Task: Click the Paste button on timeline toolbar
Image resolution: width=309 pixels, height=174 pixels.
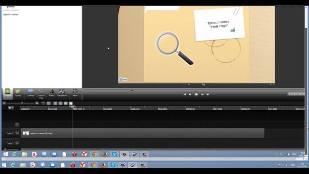Action: coord(71,103)
